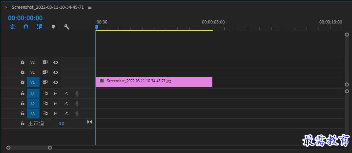Image resolution: width=352 pixels, height=153 pixels.
Task: Open the sequence panel hamburger menu
Action: coord(90,8)
